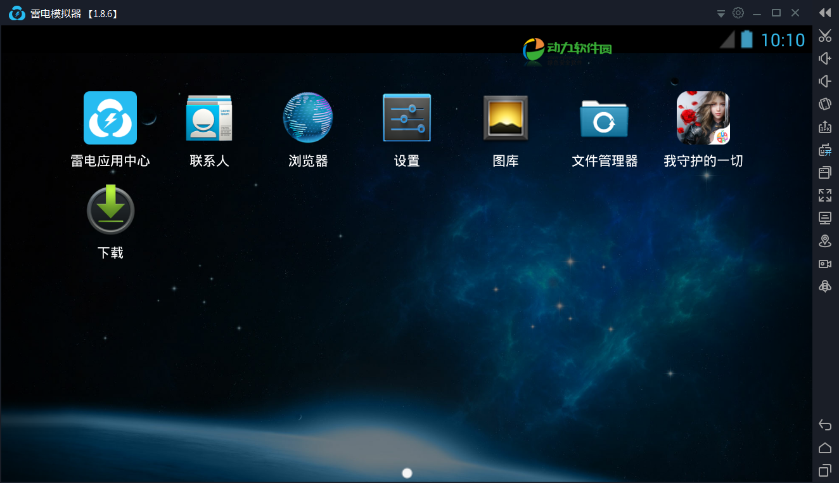
Task: Install an APK via the sidebar icon
Action: [x=824, y=127]
